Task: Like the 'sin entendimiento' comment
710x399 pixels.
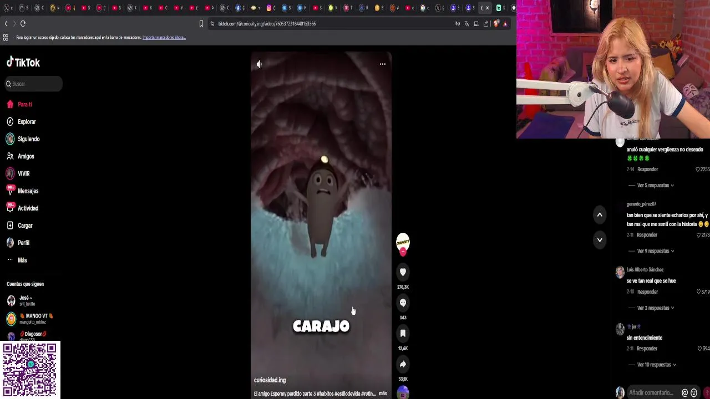Action: (x=700, y=349)
